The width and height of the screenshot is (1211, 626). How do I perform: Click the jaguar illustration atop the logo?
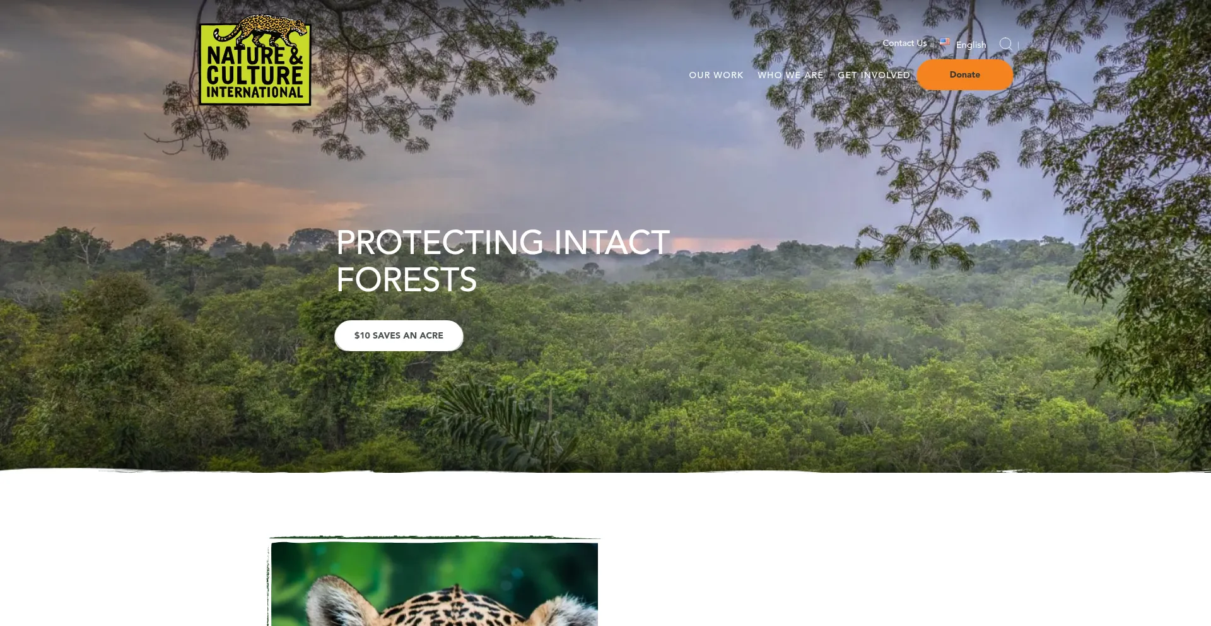262,30
